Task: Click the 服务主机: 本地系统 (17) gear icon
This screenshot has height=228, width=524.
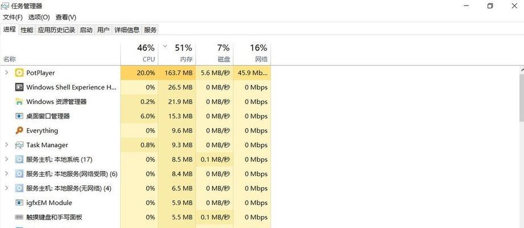Action: pos(19,159)
